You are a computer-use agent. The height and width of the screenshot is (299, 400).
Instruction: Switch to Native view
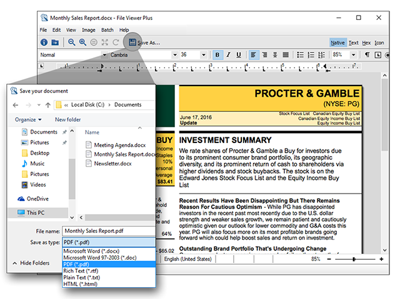(x=337, y=43)
